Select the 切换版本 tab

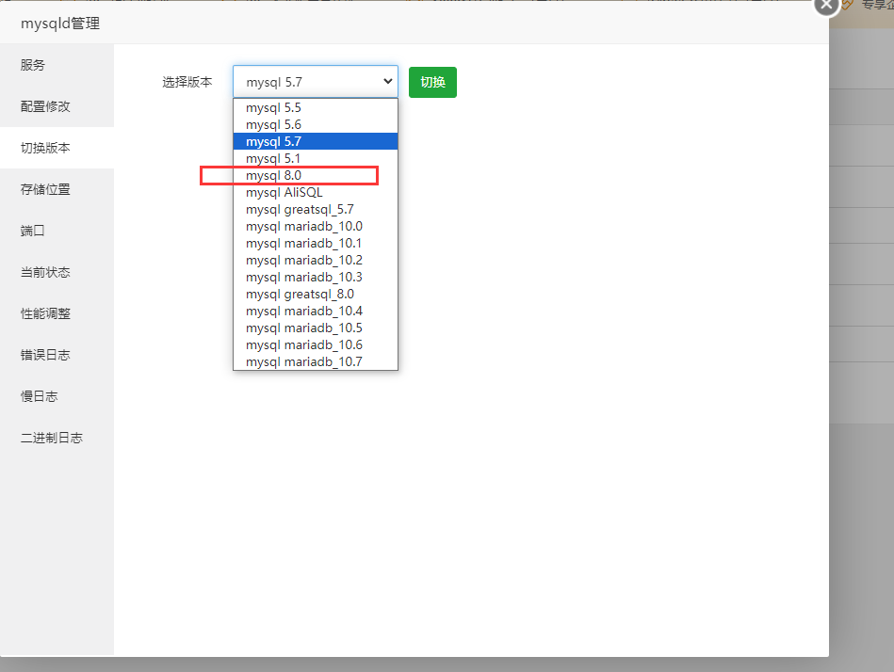tap(57, 148)
